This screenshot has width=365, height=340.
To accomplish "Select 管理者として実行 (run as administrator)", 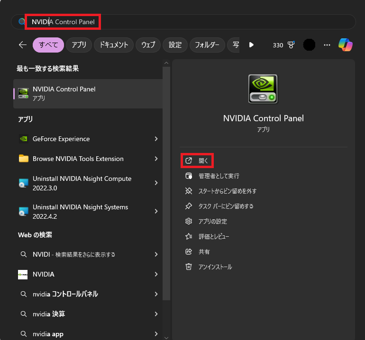I will point(219,176).
